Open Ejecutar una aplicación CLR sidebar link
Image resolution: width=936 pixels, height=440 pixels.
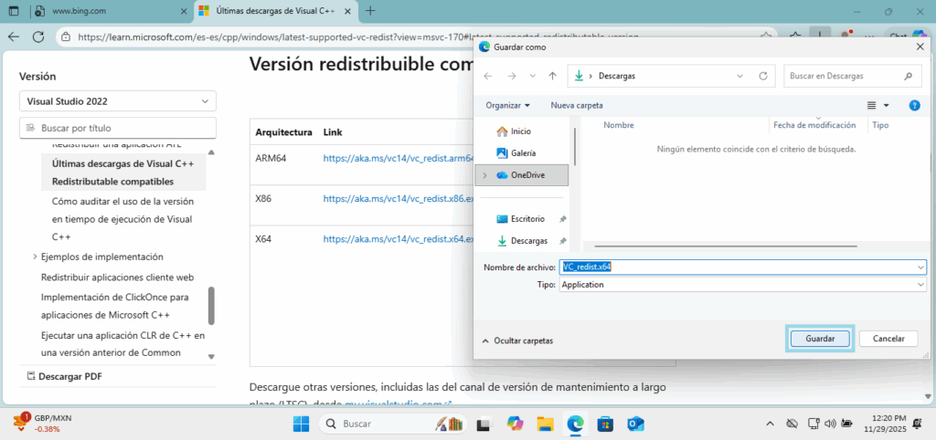click(x=123, y=344)
